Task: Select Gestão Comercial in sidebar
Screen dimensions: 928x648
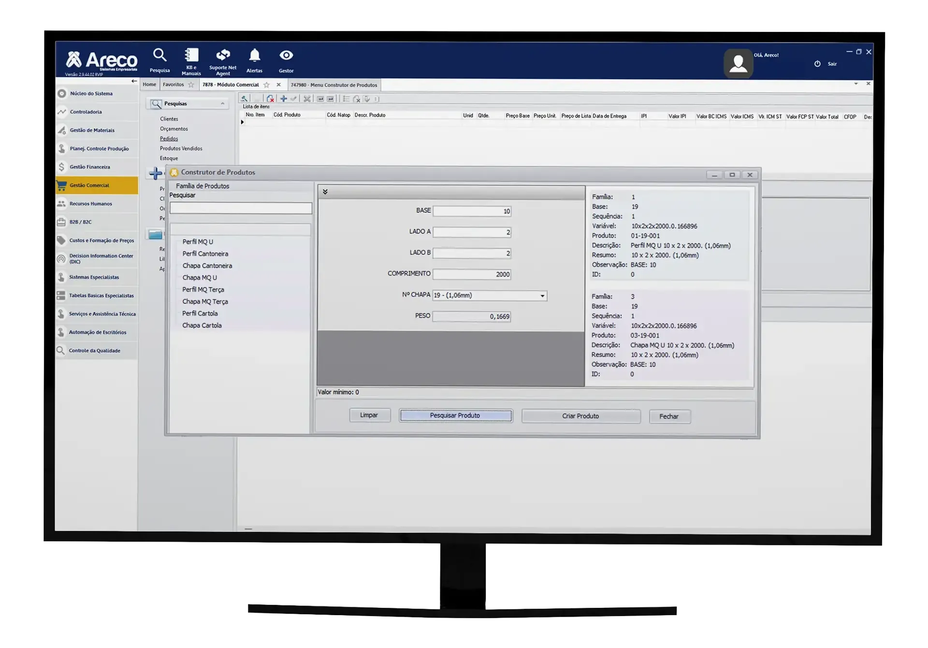Action: point(97,185)
